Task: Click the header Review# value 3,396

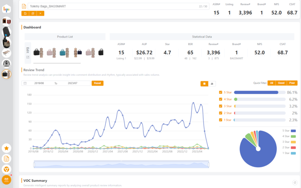Action: pyautogui.click(x=246, y=13)
